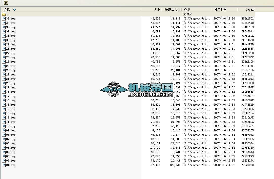This screenshot has height=179, width=274.
Task: Click the file icon of 27.dwg
Action: coord(4,53)
